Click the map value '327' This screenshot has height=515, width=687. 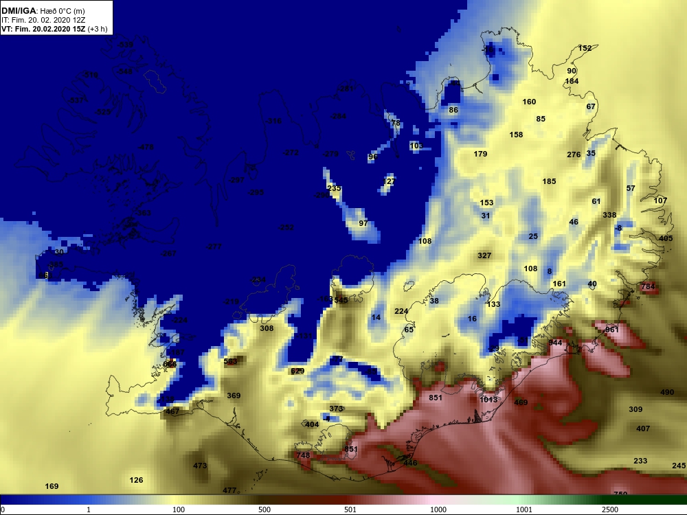[x=484, y=255]
